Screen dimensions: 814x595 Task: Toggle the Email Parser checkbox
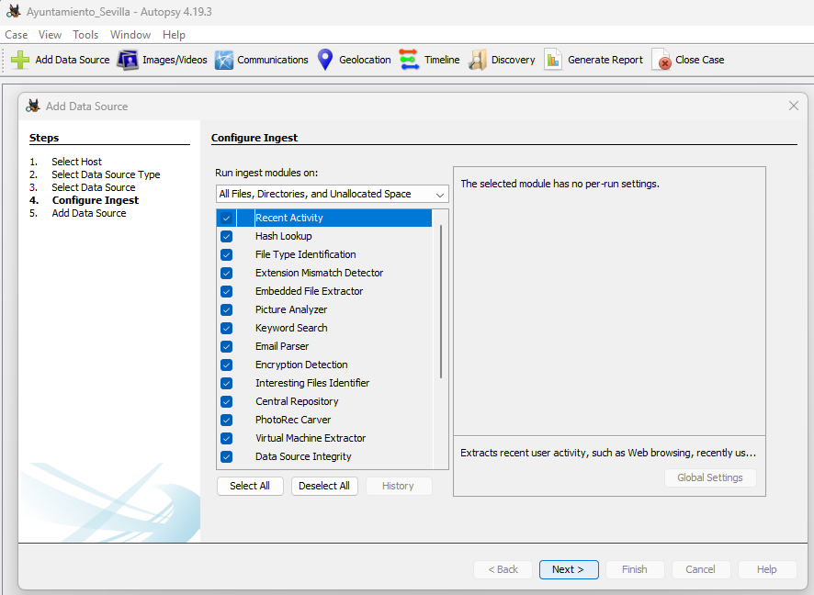point(226,346)
